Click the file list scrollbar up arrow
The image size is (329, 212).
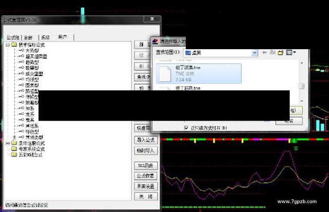point(302,63)
